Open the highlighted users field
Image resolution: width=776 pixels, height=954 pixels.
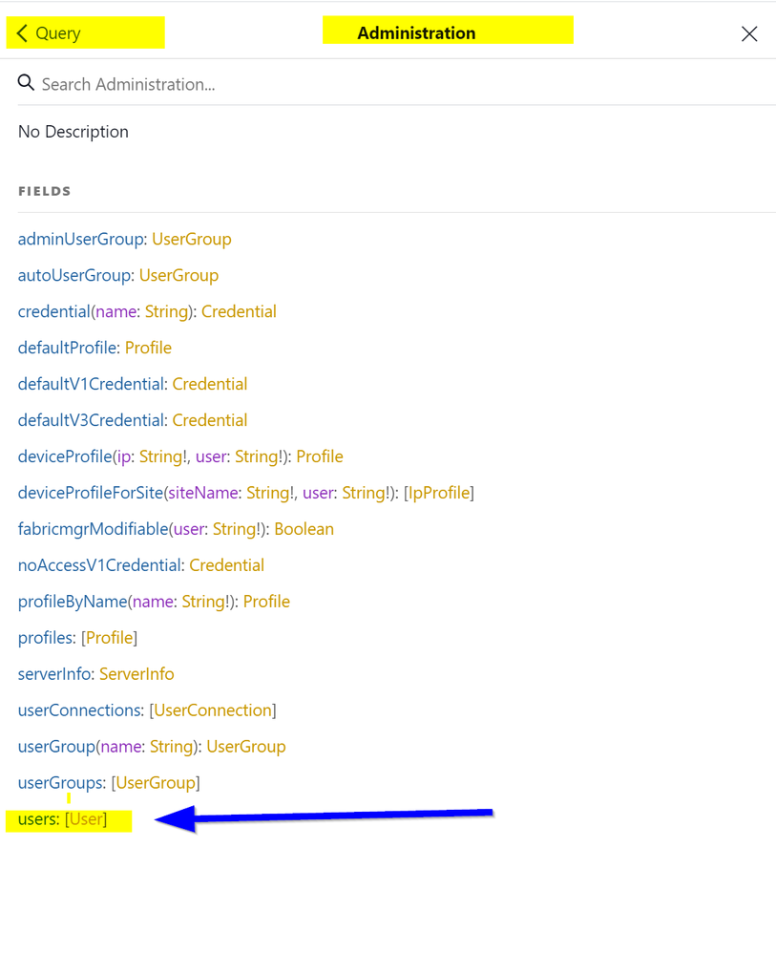38,819
